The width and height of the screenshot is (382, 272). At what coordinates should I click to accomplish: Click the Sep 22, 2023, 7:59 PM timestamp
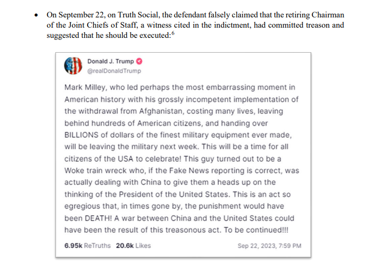(269, 246)
